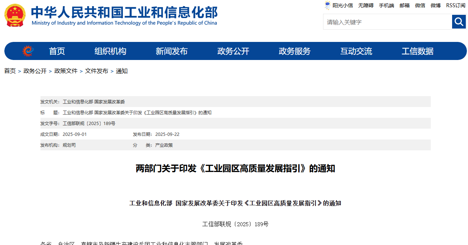Screen dimensions: 468x245
Task: Open the 组织机构 navigation menu
Action: [x=110, y=51]
